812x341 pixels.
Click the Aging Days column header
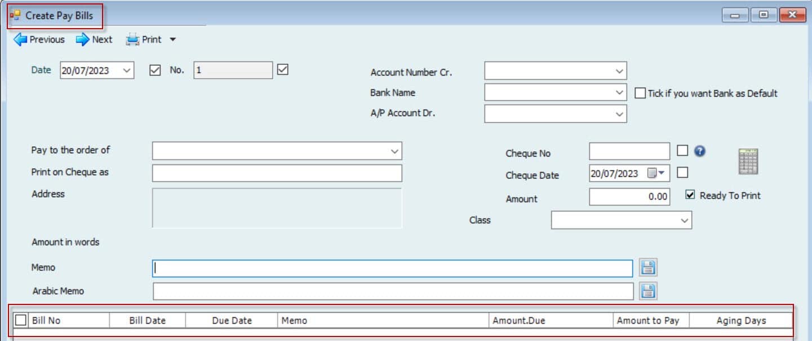pos(741,320)
